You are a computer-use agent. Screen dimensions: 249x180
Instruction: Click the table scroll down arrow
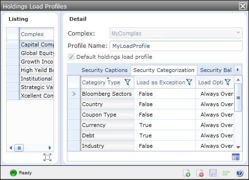coord(238,147)
